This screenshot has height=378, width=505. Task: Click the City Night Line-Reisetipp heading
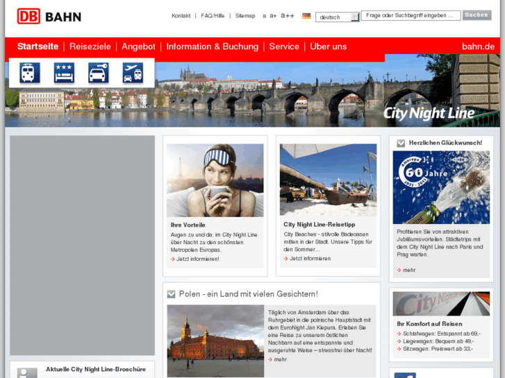(319, 225)
